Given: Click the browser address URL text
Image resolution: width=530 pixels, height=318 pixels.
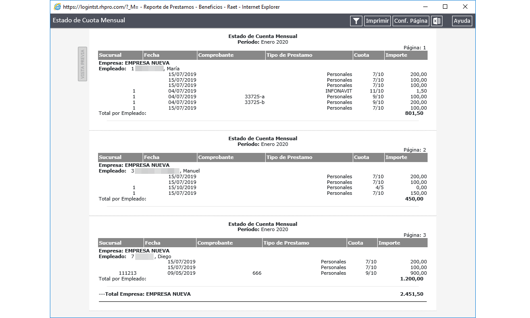Looking at the screenshot, I should (101, 7).
